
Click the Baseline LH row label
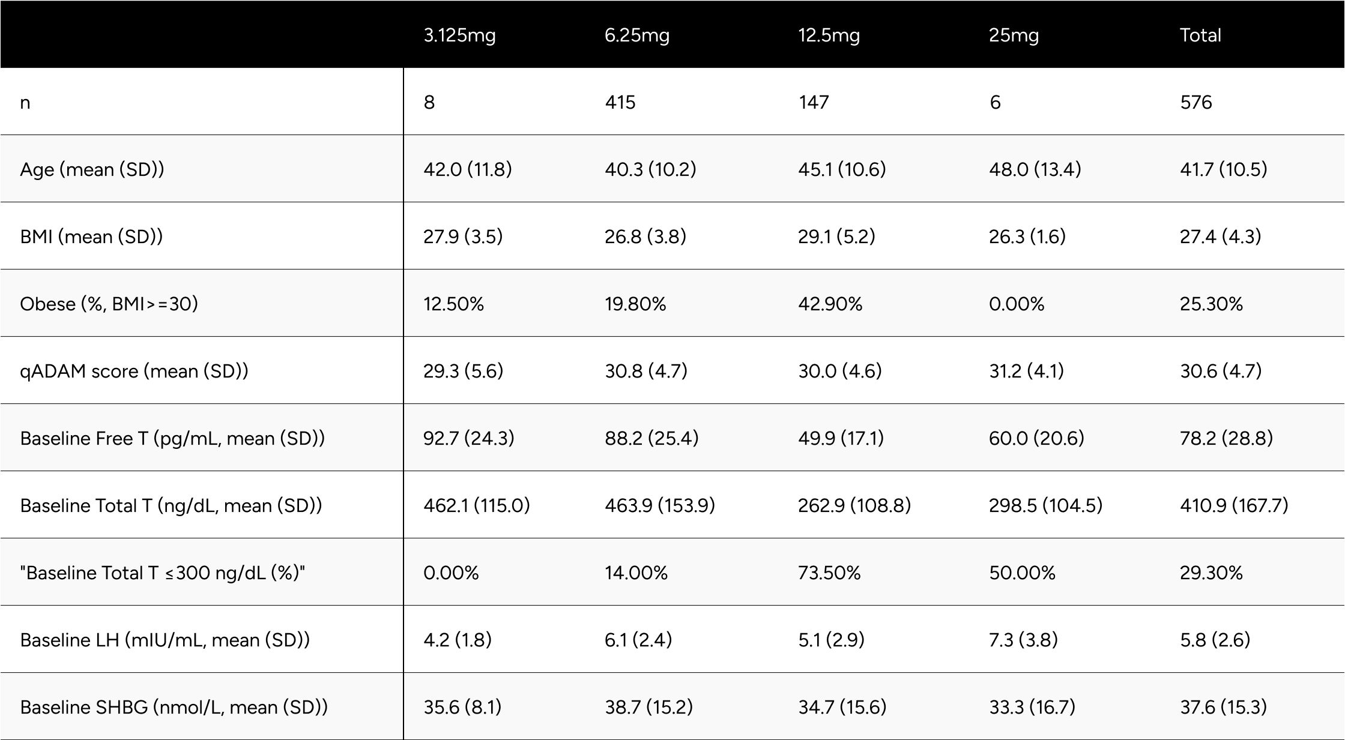coord(165,640)
